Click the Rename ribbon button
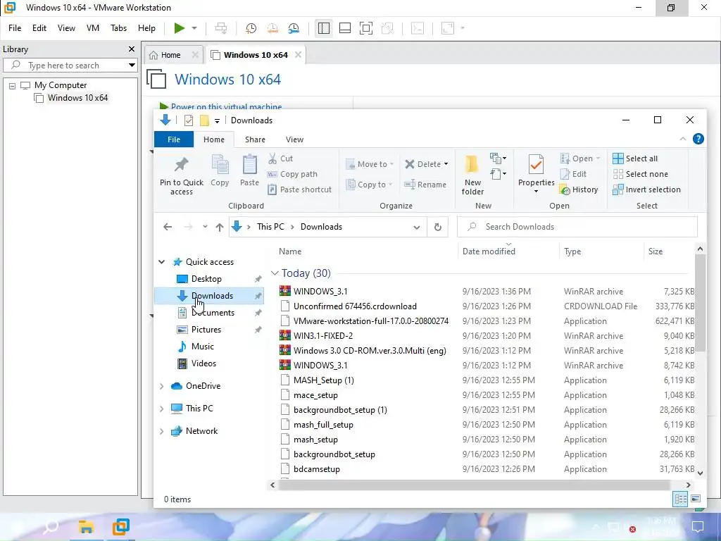This screenshot has width=721, height=541. coord(425,185)
